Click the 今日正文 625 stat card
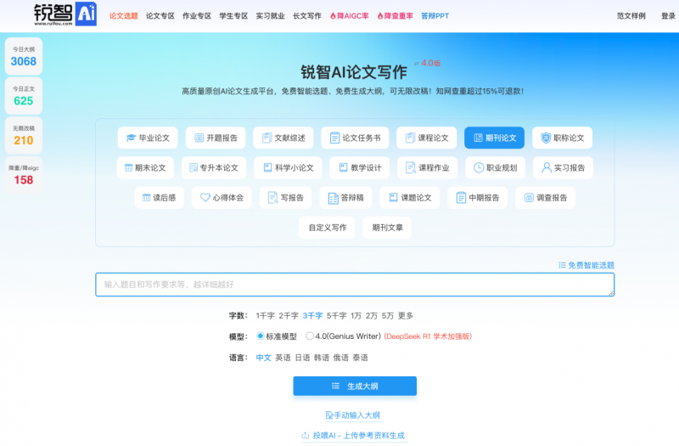The width and height of the screenshot is (679, 446). (x=24, y=96)
